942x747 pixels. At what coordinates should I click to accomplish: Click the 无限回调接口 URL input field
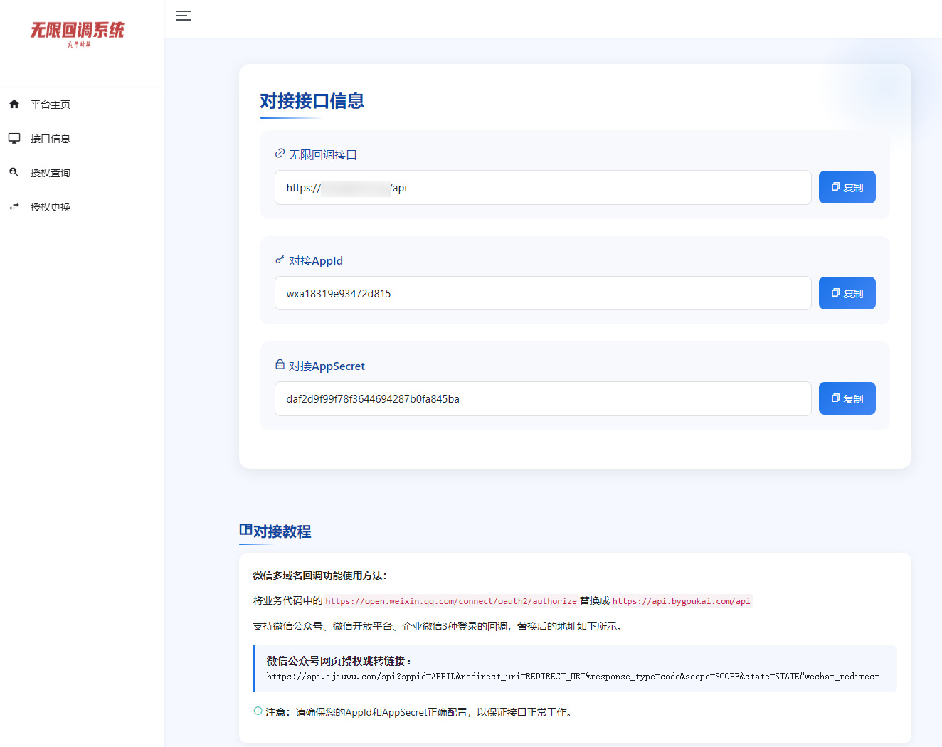tap(543, 187)
